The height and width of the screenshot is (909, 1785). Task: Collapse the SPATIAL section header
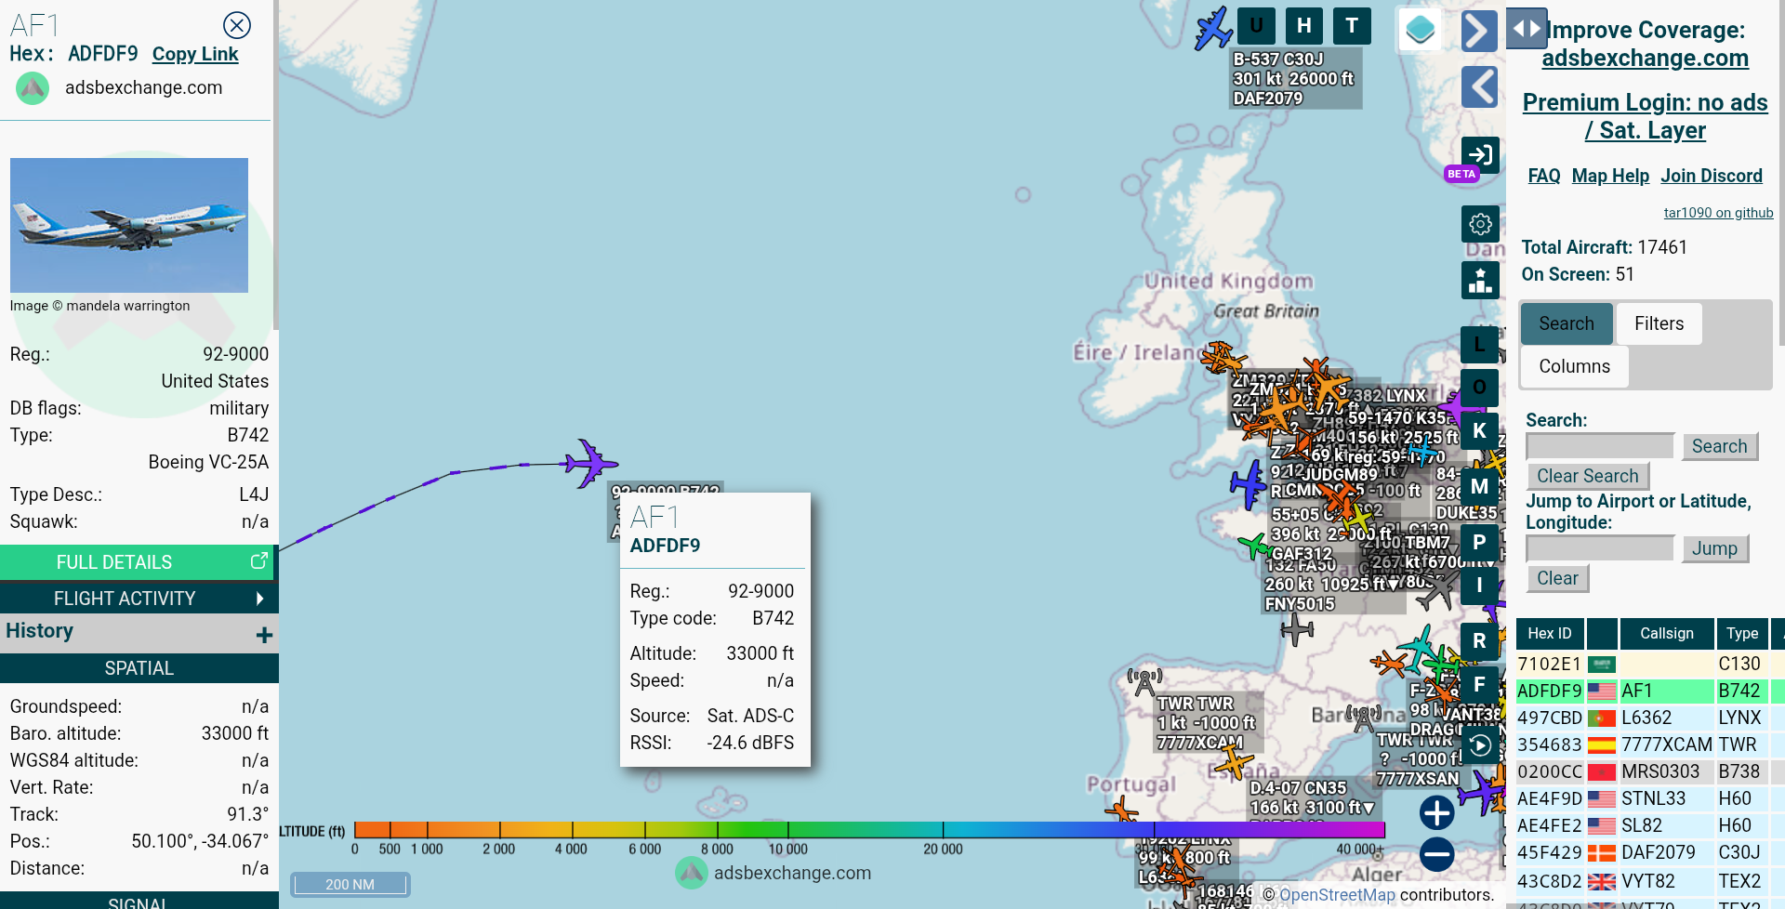tap(139, 668)
